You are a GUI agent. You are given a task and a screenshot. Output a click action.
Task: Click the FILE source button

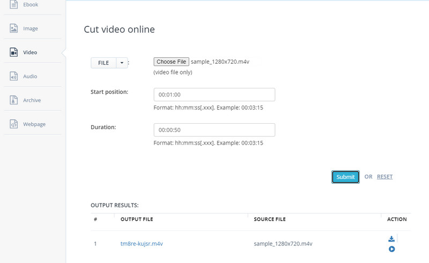(103, 63)
